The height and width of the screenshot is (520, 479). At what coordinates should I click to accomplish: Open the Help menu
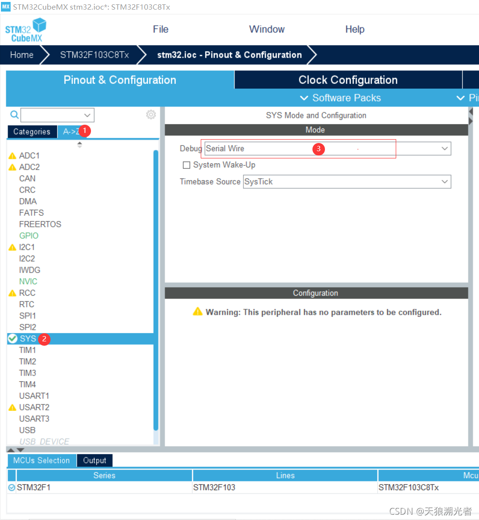[x=355, y=29]
